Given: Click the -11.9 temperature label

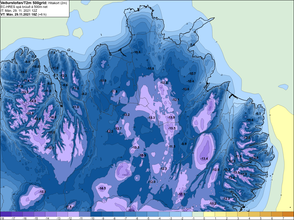Looking at the screenshot, I should 238,156.
